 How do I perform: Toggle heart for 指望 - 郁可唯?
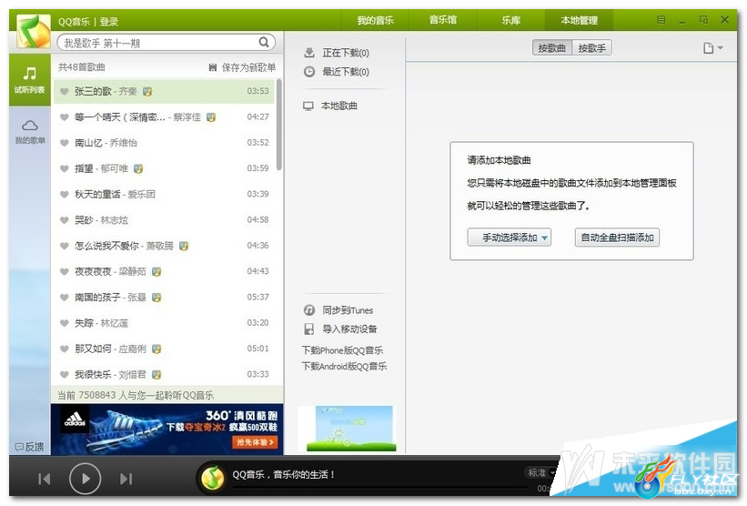(x=65, y=168)
